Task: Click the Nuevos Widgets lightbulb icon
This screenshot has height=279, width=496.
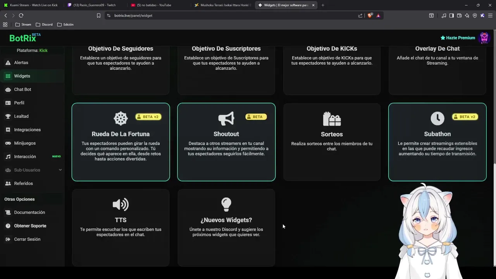Action: click(x=226, y=204)
